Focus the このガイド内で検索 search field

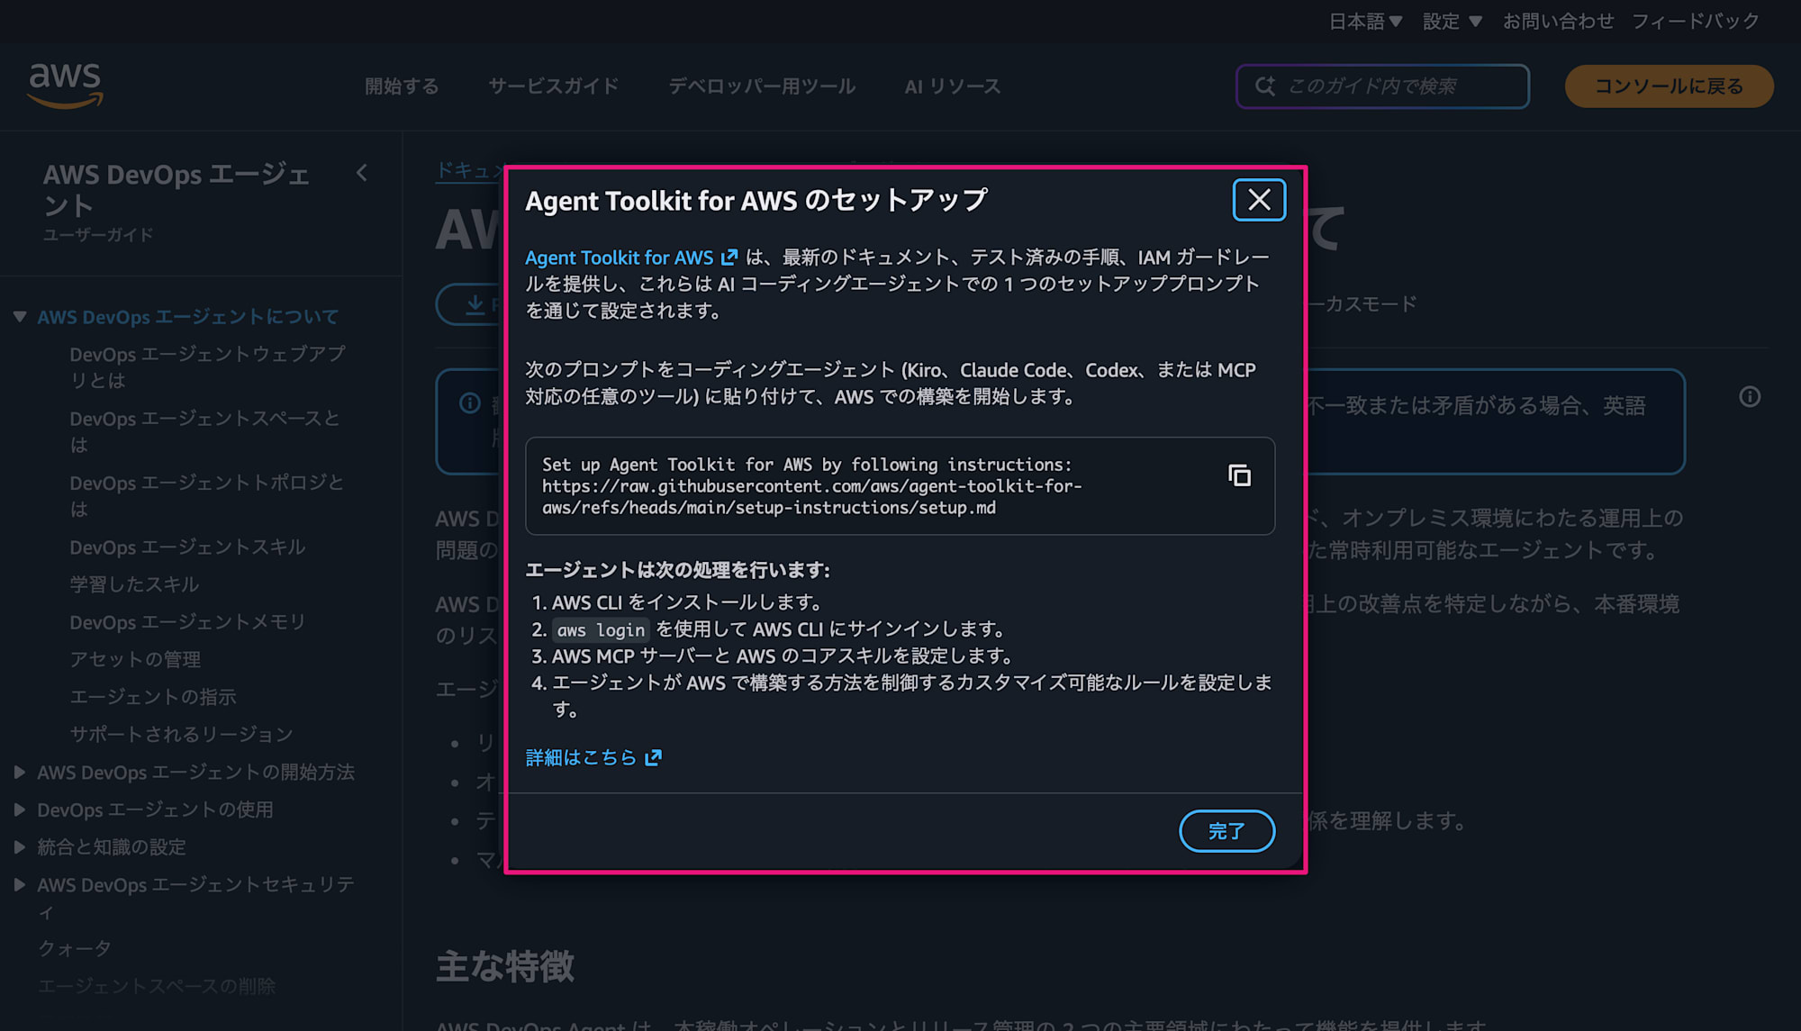(x=1382, y=86)
